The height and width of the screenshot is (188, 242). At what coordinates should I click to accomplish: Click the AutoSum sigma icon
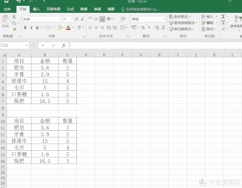(223, 16)
